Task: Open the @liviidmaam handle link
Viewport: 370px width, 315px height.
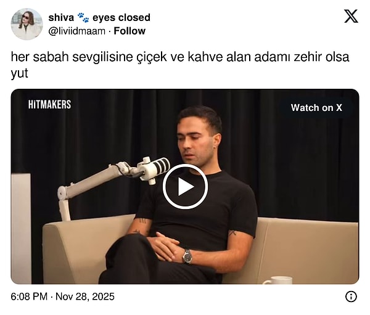Action: 76,31
